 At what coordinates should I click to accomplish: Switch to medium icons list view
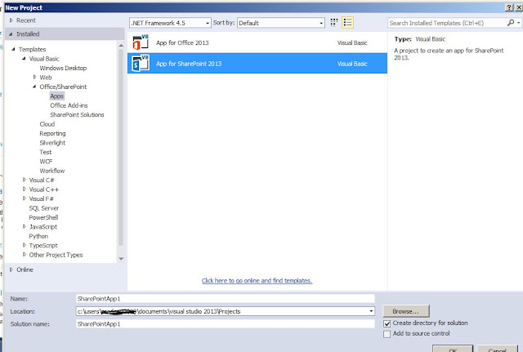click(347, 22)
